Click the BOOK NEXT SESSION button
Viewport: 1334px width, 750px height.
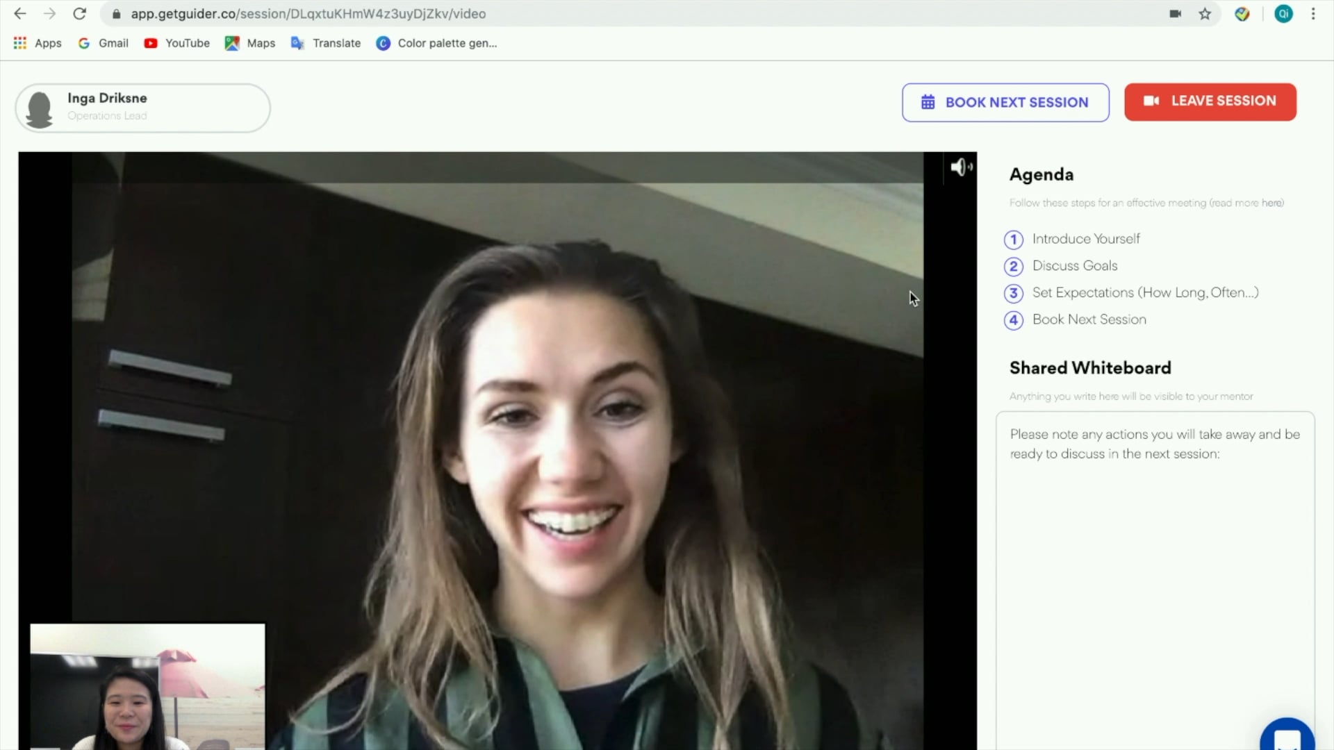point(1006,101)
